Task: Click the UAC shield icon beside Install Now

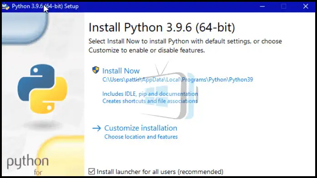Action: (x=96, y=70)
